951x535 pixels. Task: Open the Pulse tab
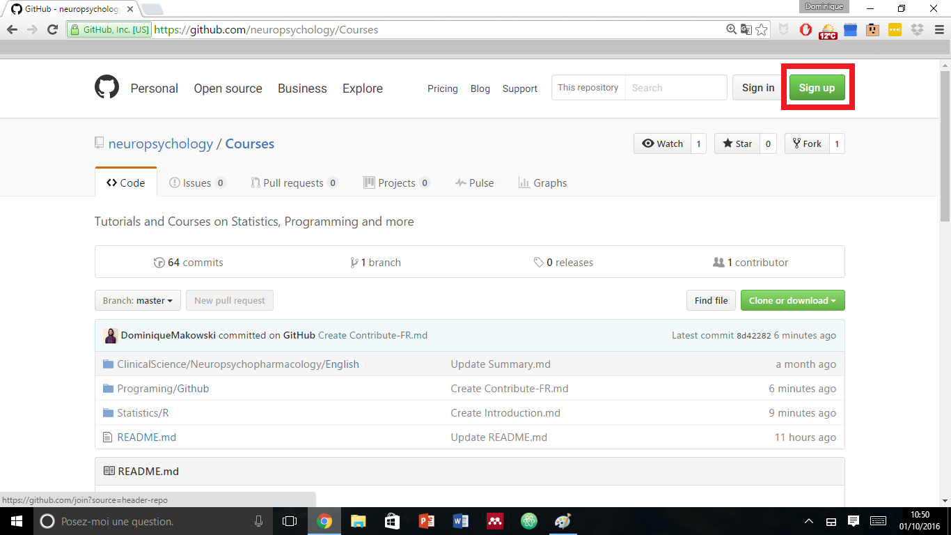[x=474, y=183]
